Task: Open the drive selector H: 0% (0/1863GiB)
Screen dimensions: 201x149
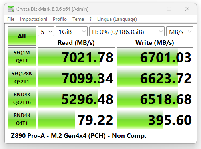Action: [127, 31]
